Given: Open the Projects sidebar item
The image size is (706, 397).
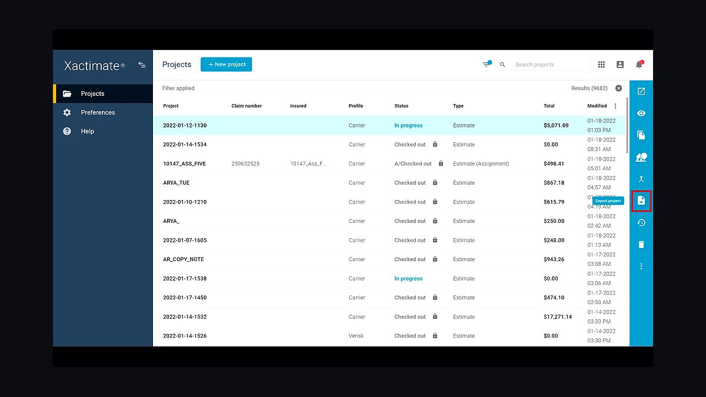Looking at the screenshot, I should [103, 94].
